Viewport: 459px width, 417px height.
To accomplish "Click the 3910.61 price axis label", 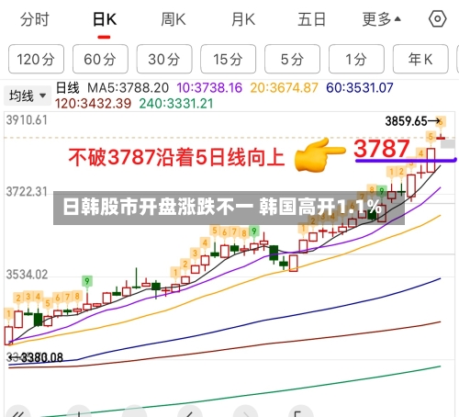I will point(27,120).
